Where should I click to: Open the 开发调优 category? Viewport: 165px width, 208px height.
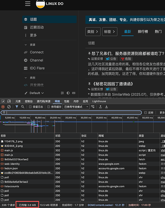tap(36, 85)
